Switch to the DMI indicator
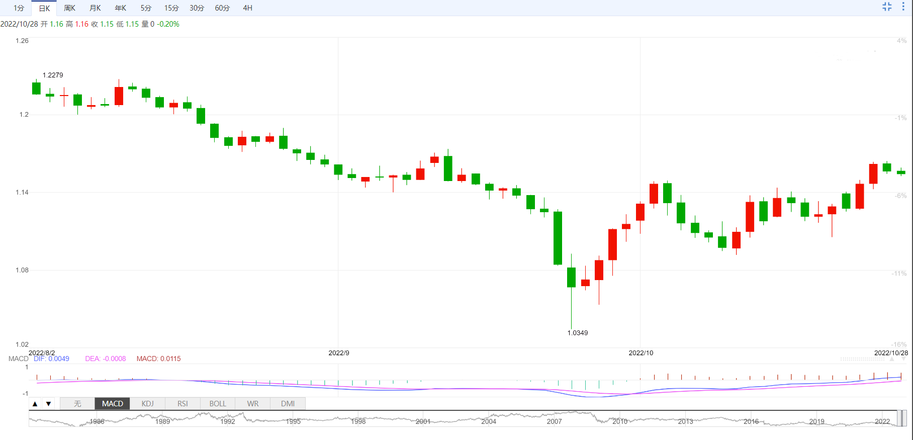Image resolution: width=913 pixels, height=440 pixels. pos(288,403)
